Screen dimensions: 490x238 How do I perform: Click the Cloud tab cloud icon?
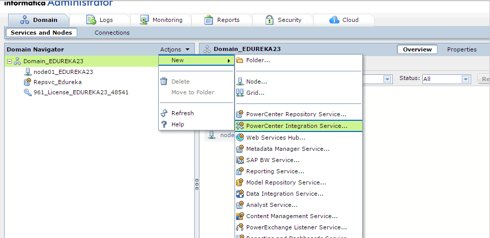tap(334, 20)
